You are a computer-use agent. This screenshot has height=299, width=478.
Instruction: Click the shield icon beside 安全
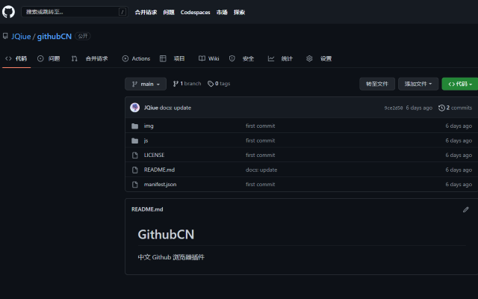232,58
